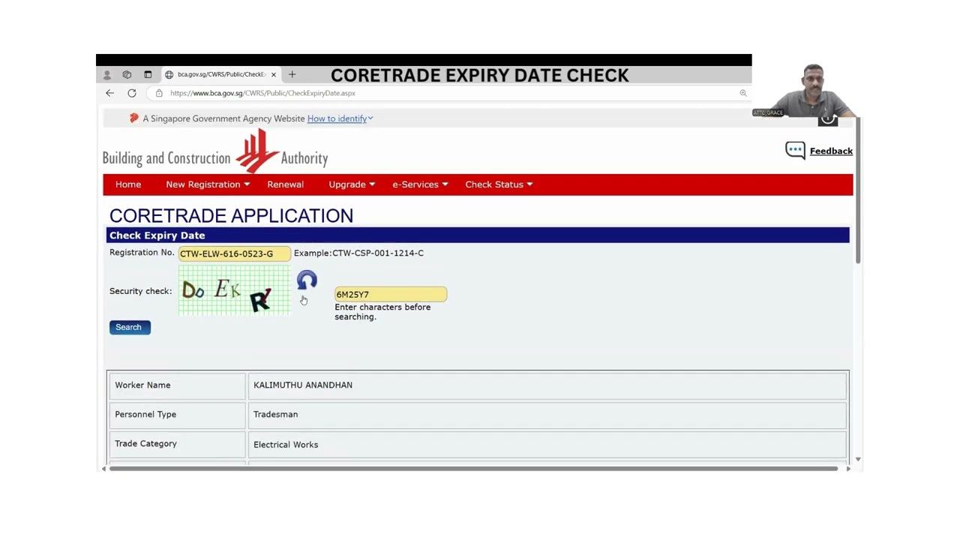Viewport: 960px width, 540px height.
Task: Click the worker name KALIMUTHU ANANDHAN
Action: (303, 385)
